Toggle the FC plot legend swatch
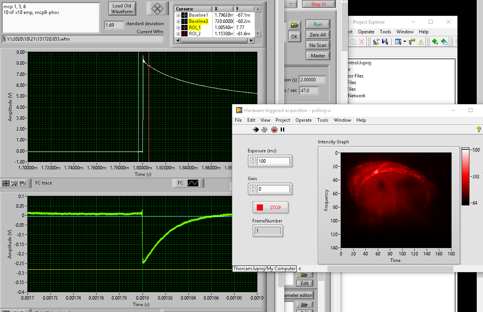Image resolution: width=483 pixels, height=312 pixels. 193,183
